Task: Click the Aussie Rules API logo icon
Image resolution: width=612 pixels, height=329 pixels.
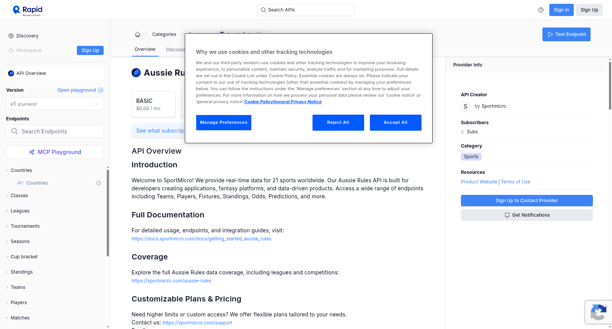Action: tap(136, 73)
